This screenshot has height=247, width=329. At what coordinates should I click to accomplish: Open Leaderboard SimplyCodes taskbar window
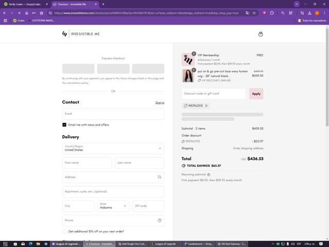point(198,244)
